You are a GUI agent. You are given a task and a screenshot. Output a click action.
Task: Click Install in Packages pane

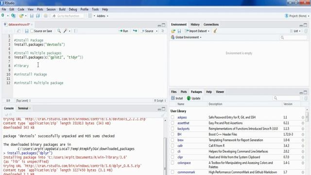[177, 98]
